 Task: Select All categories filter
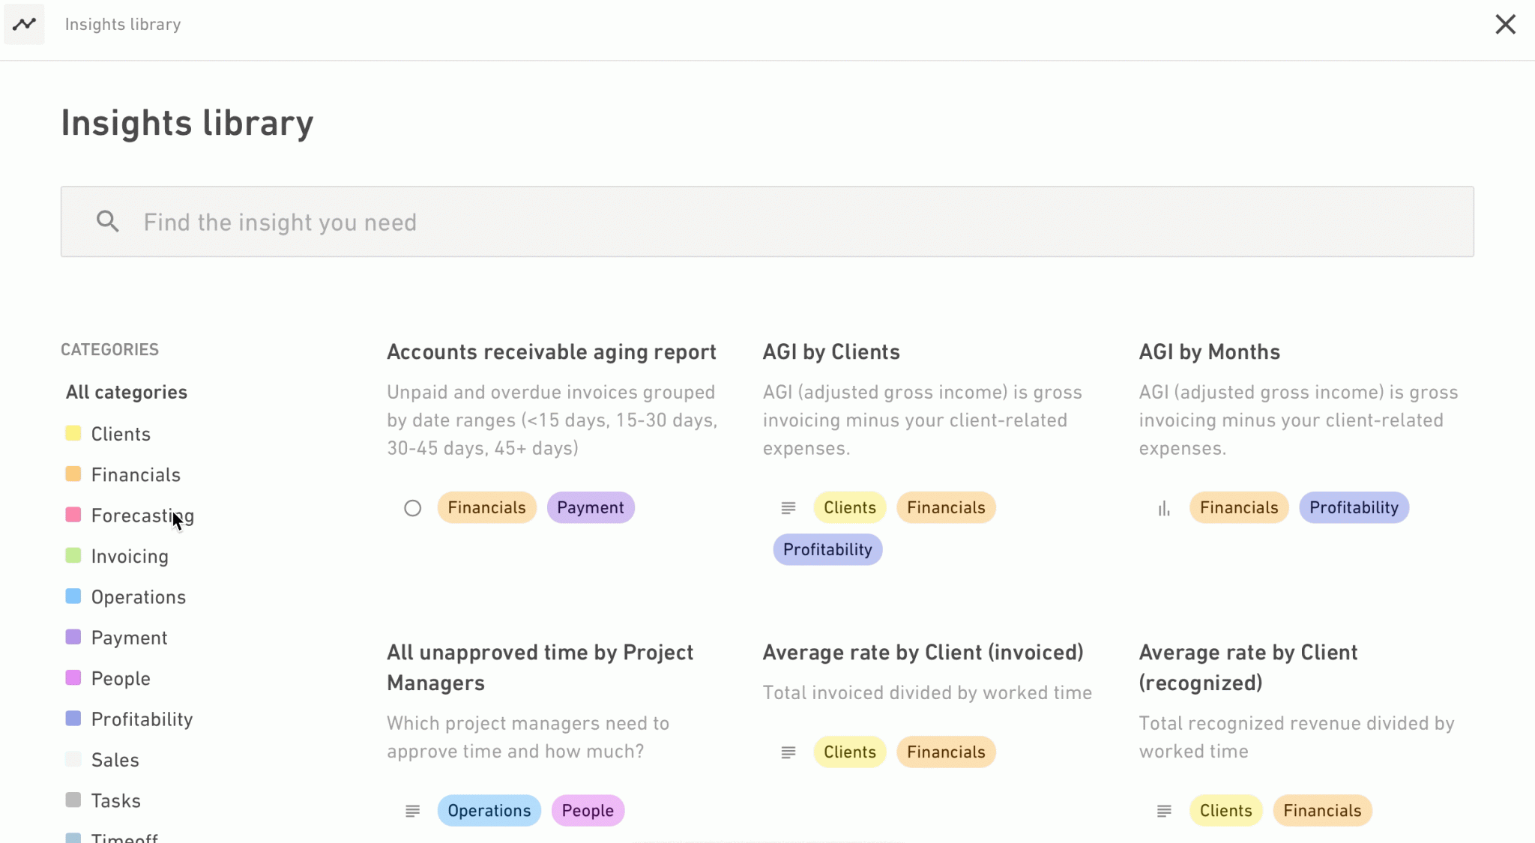pos(127,392)
